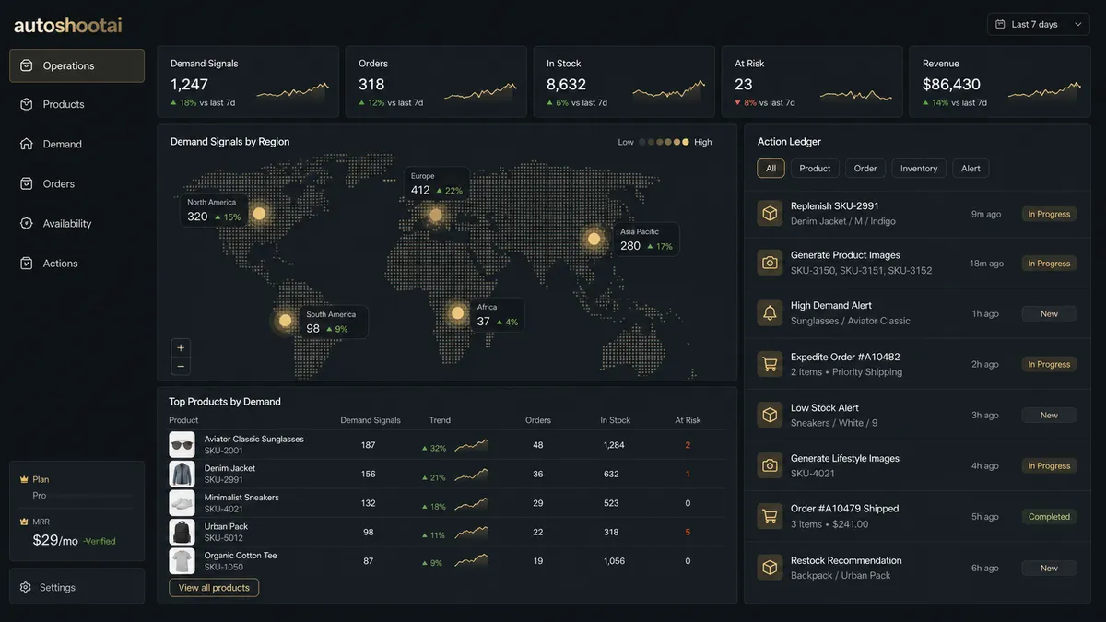Click the cart icon for Order #A10479 Shipped
The width and height of the screenshot is (1106, 622).
(770, 516)
